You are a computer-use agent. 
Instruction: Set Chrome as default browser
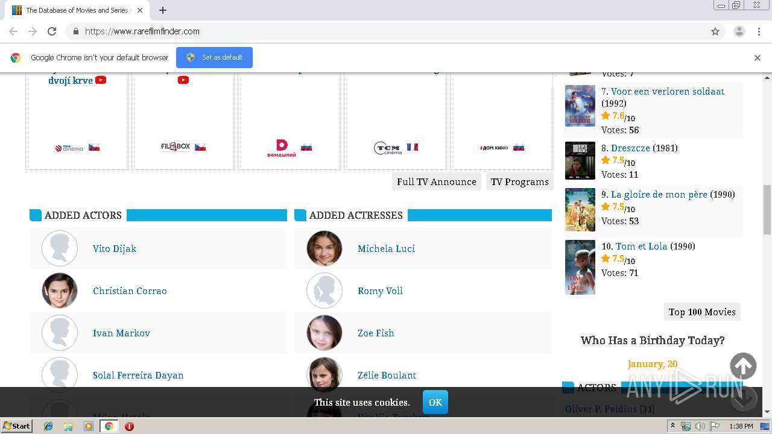(214, 57)
